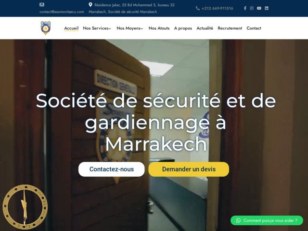308x231 pixels.
Task: Click the map pin location icon
Action: point(90,5)
